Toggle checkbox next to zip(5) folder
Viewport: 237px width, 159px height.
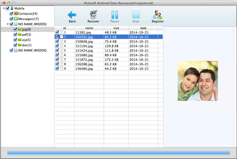click(x=15, y=40)
